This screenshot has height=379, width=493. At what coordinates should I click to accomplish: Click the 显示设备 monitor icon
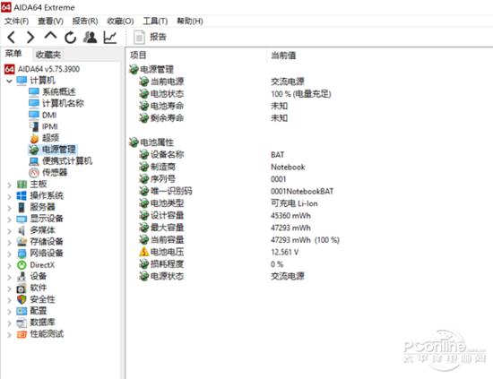coord(22,219)
